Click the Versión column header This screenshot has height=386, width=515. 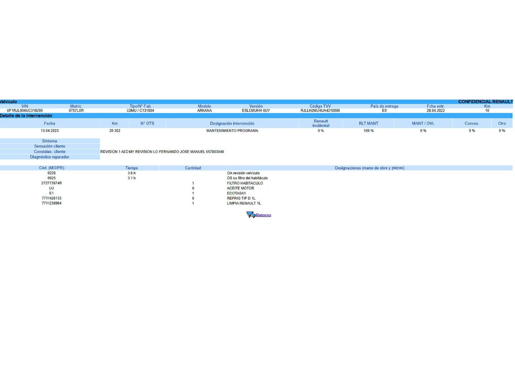(256, 106)
